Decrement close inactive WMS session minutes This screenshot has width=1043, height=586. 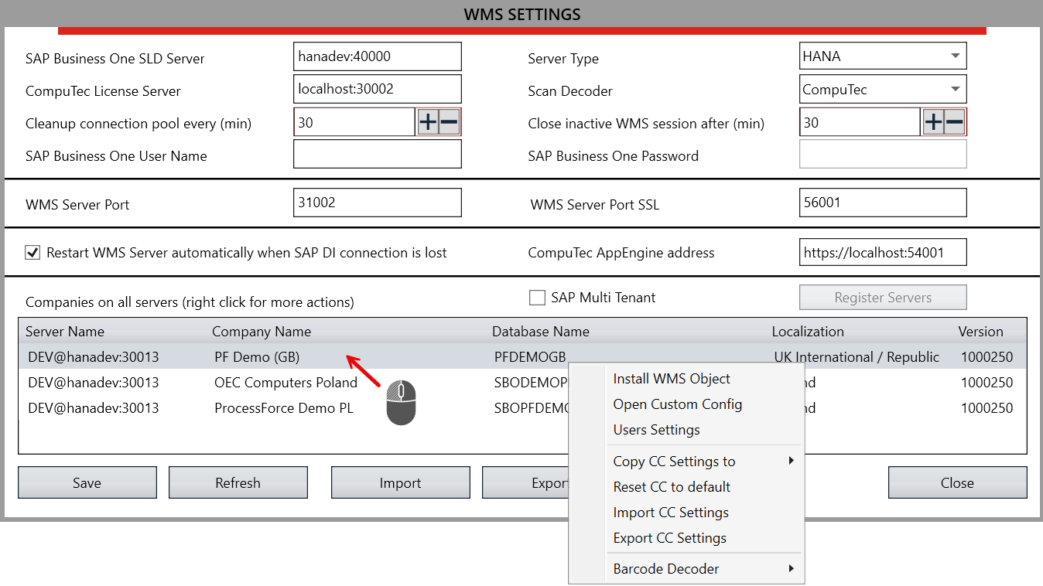coord(952,121)
